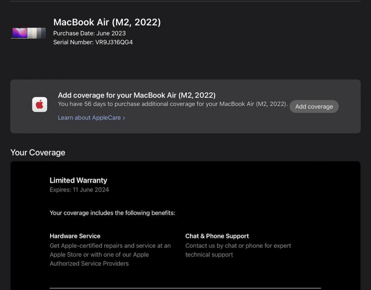Click the MacBook Air device thumbnail image
This screenshot has height=290, width=371.
coord(28,33)
